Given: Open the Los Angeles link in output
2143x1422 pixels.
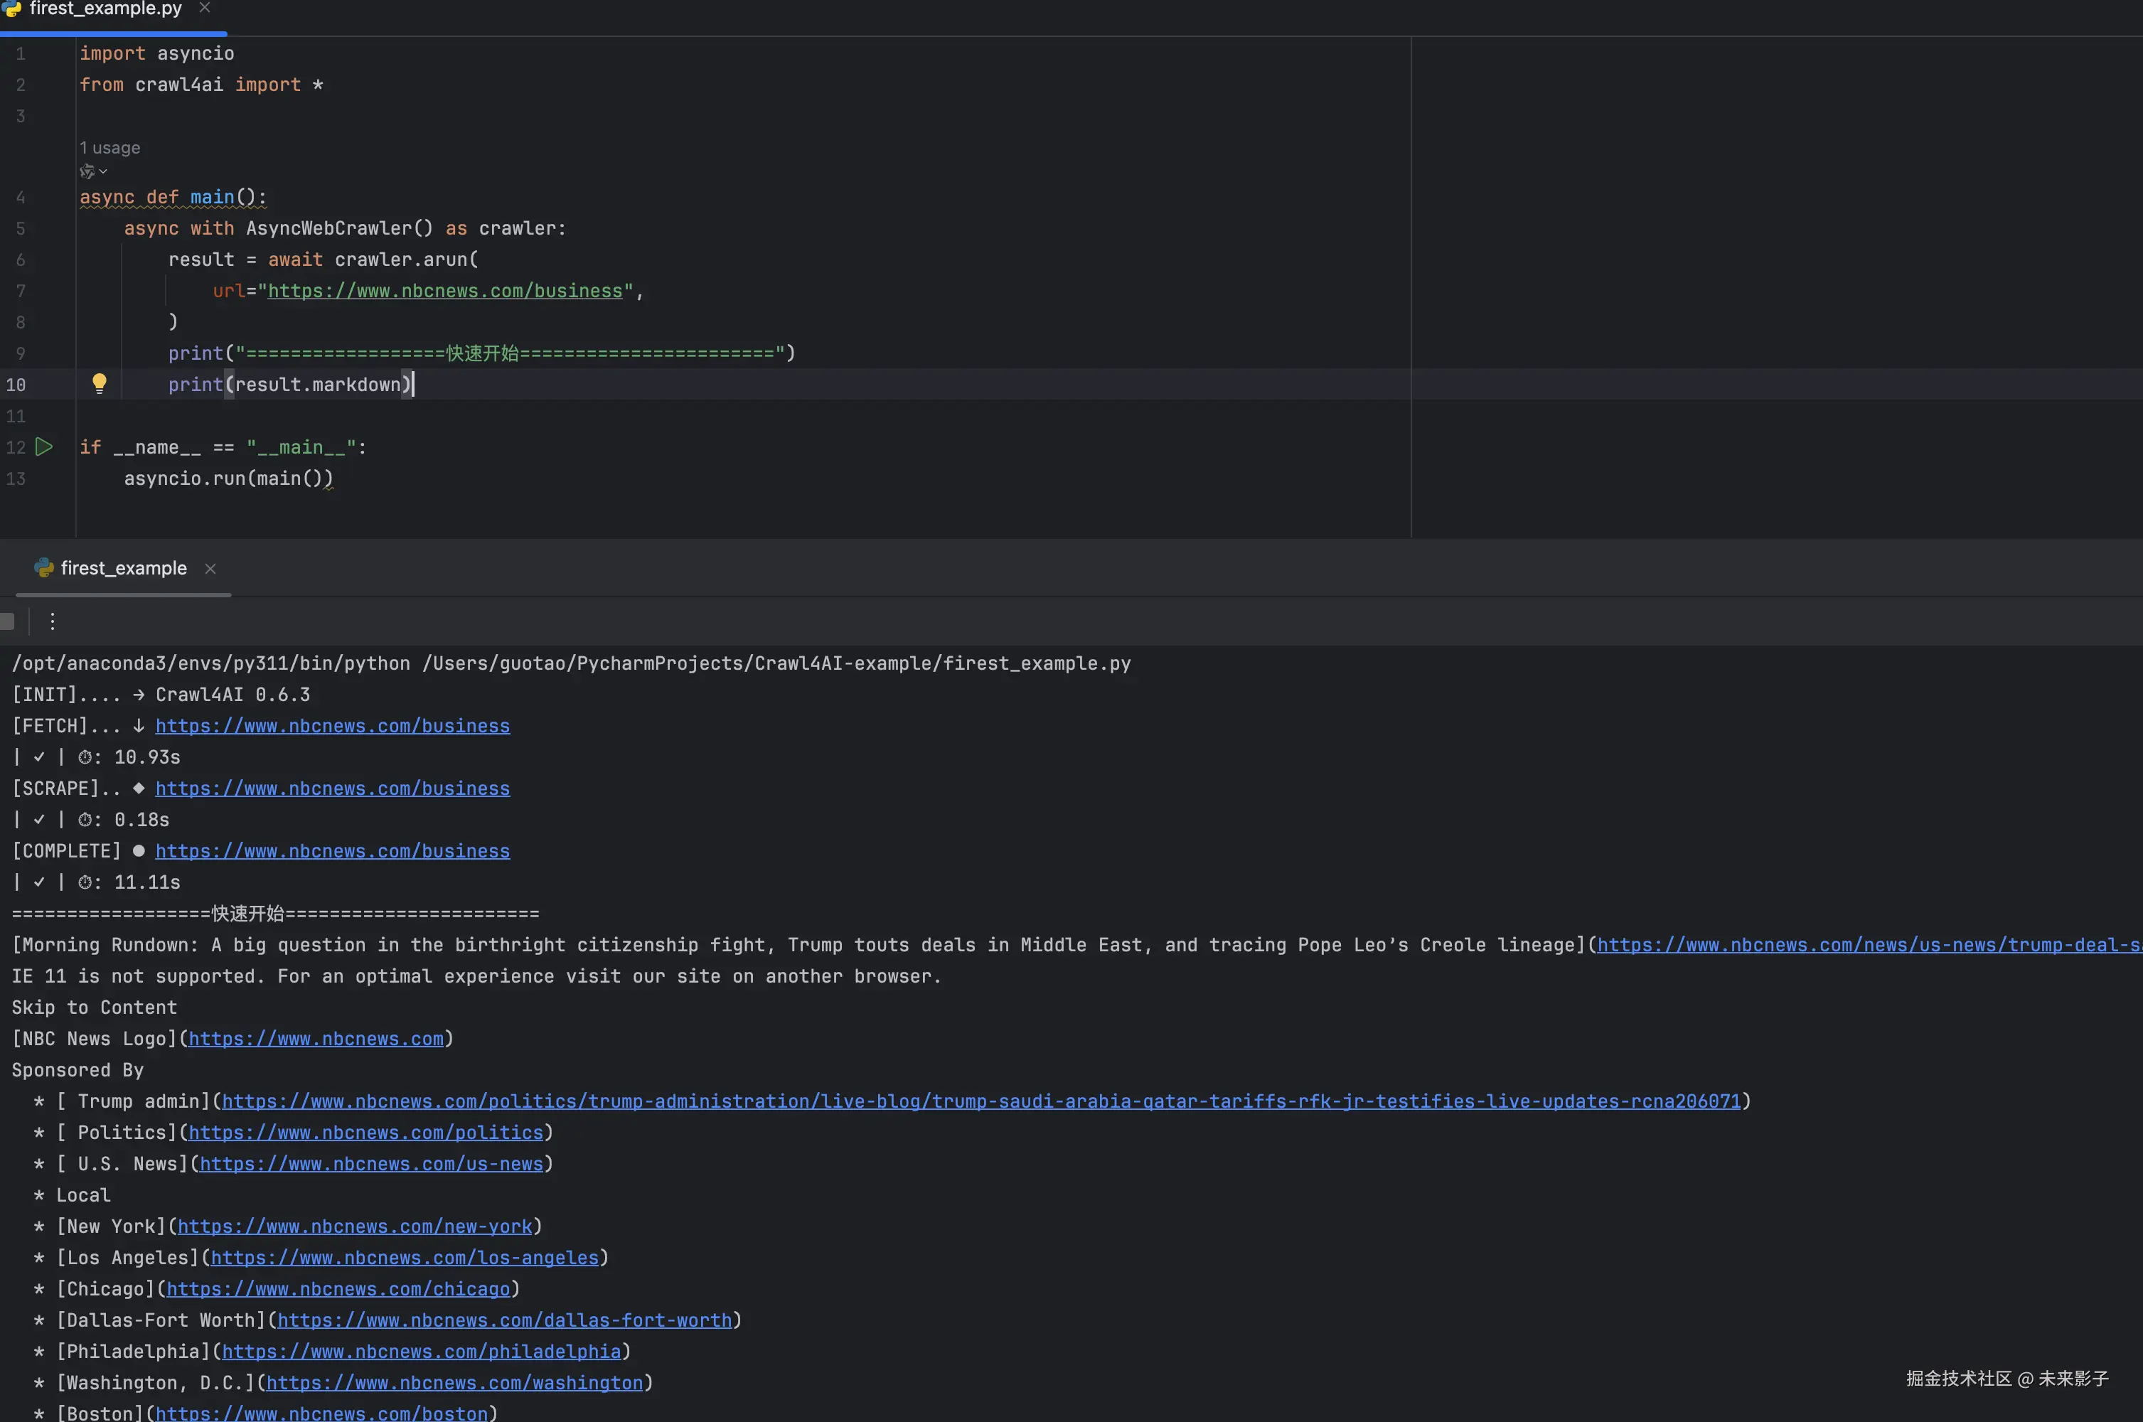Looking at the screenshot, I should [405, 1258].
